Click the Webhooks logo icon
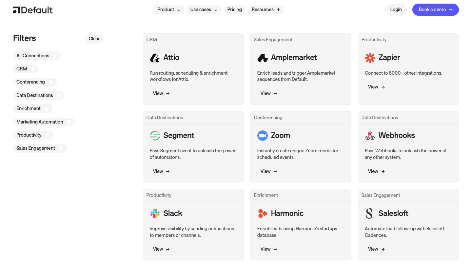This screenshot has height=266, width=472. 370,136
